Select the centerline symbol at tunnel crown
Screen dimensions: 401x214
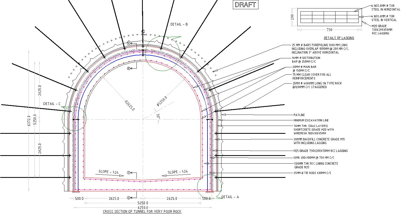click(x=143, y=32)
